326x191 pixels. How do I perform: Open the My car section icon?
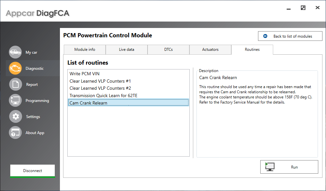[15, 52]
